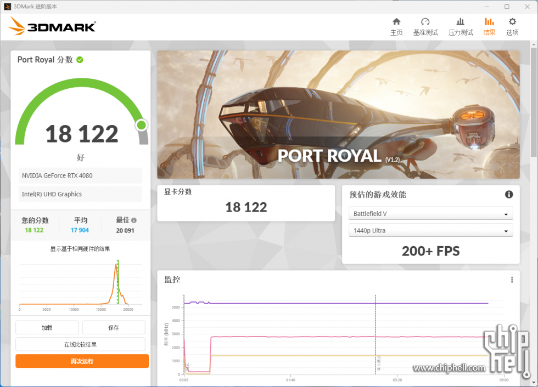This screenshot has width=538, height=387.
Task: Click the Port Royal banner image
Action: pos(338,115)
